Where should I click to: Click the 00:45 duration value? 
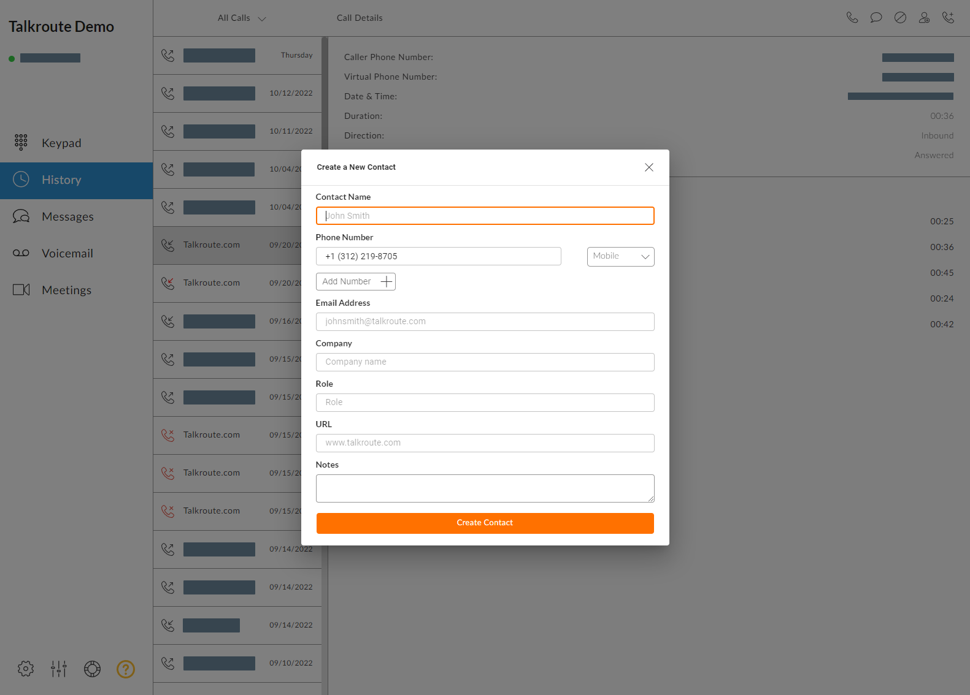(942, 273)
